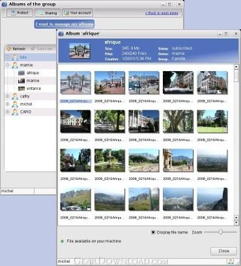This screenshot has height=266, width=241.
Task: Select the enfance album icon
Action: click(x=21, y=89)
